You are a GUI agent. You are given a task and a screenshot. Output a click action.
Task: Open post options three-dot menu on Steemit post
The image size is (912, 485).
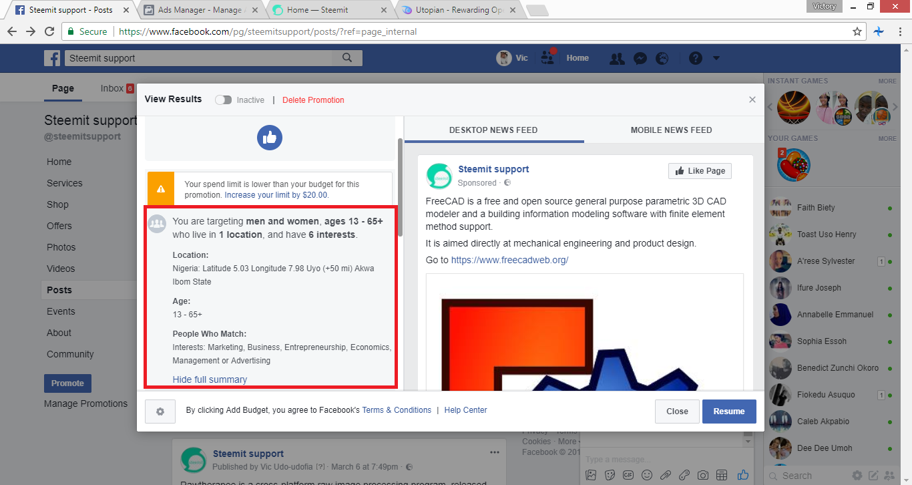(495, 453)
